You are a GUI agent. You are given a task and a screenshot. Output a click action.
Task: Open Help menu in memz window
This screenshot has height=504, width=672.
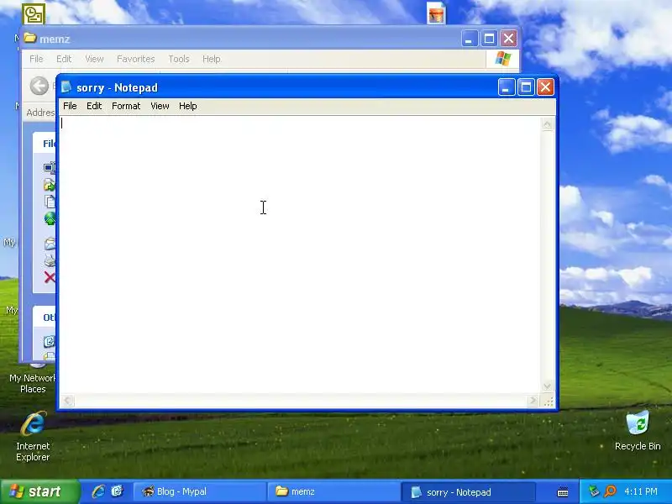click(212, 59)
